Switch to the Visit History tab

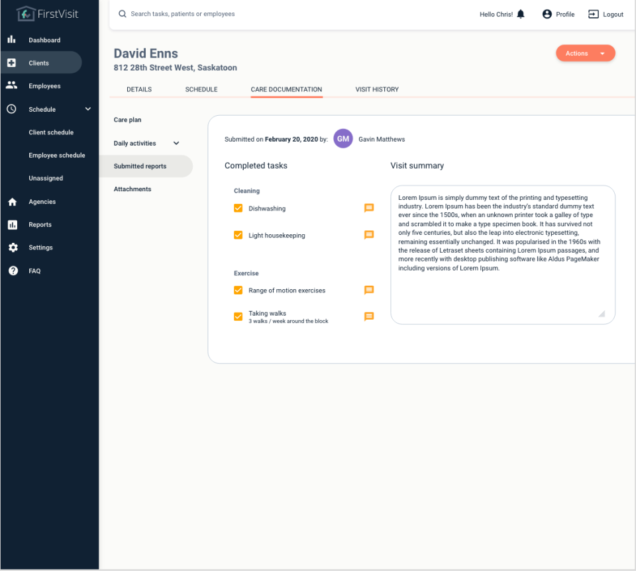pos(377,89)
